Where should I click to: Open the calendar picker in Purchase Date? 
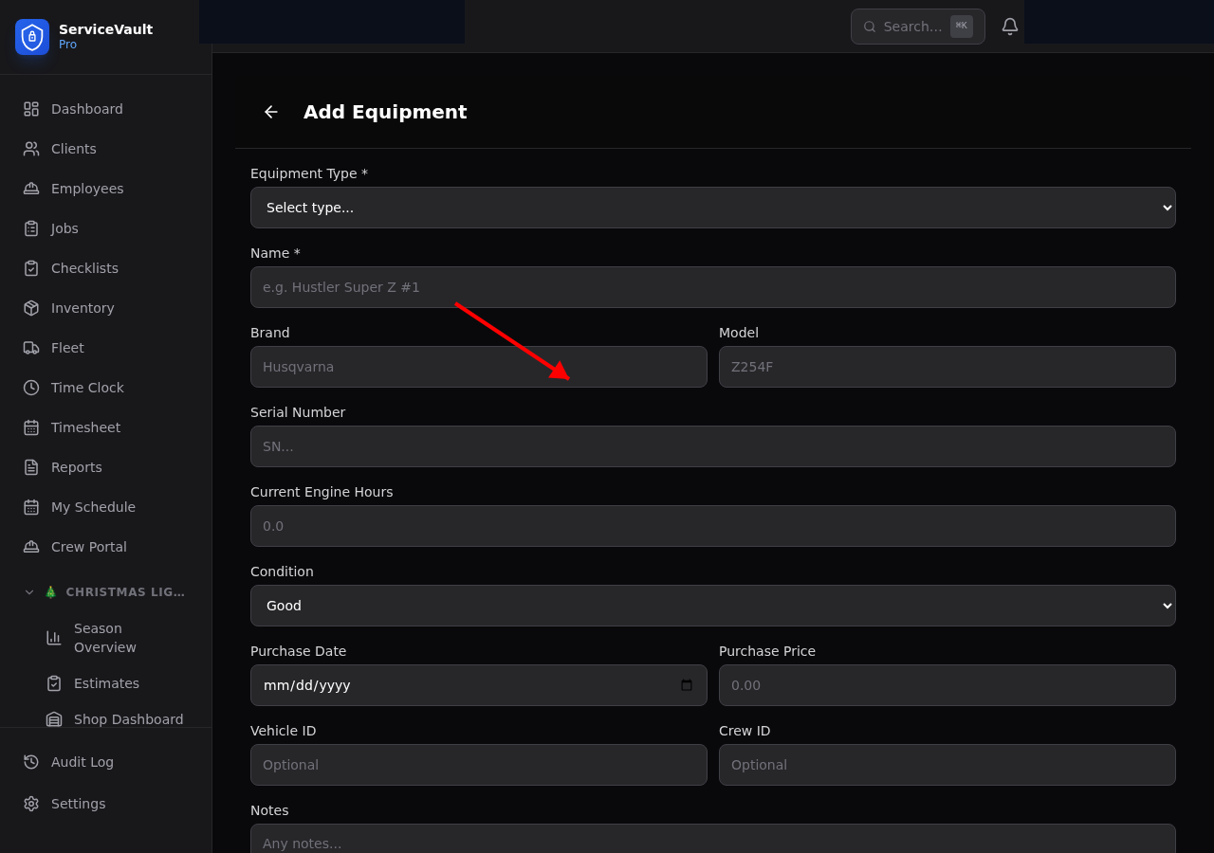click(x=687, y=685)
